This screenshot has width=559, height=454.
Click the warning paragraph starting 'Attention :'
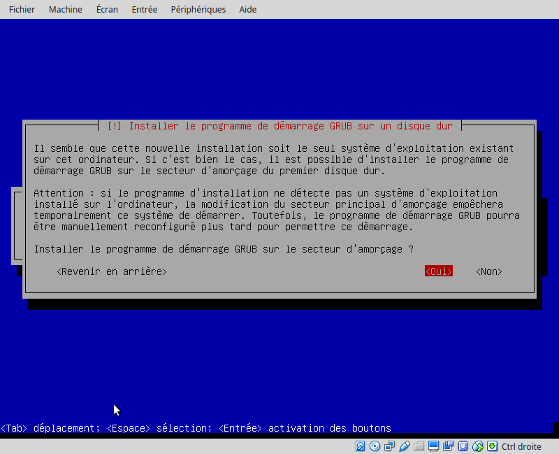(277, 210)
